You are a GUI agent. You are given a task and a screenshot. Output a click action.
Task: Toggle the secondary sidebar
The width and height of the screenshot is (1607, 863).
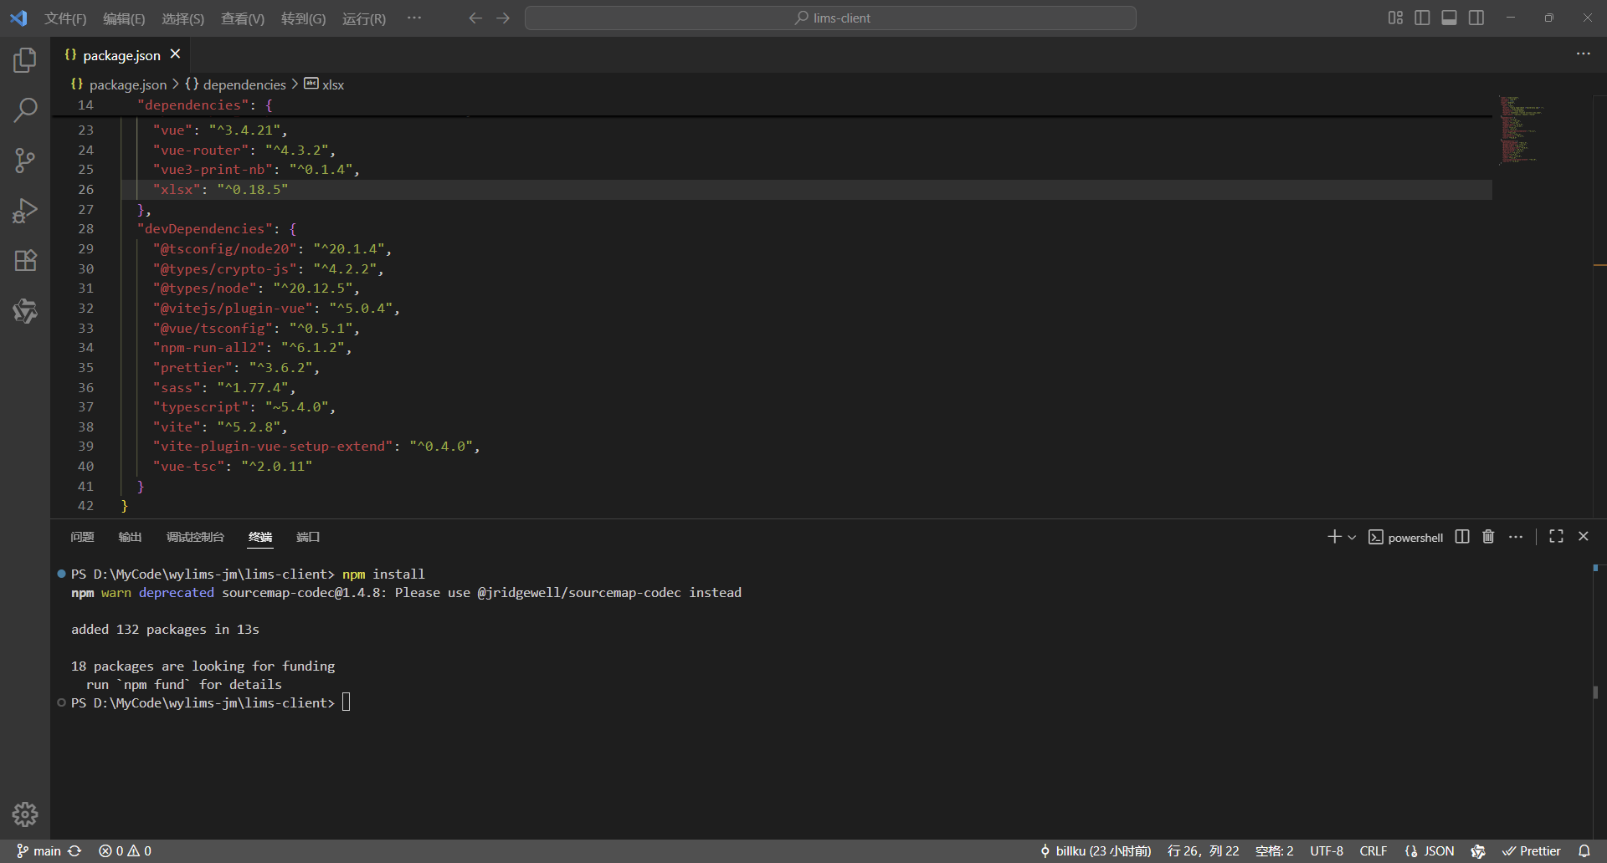click(x=1476, y=17)
